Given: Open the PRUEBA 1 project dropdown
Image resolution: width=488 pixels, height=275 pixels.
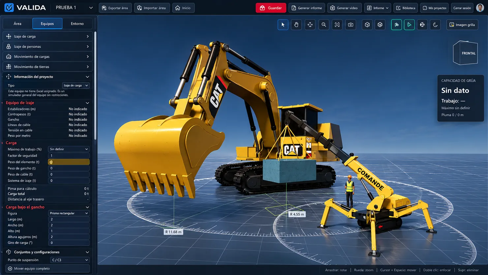Looking at the screenshot, I should (74, 8).
